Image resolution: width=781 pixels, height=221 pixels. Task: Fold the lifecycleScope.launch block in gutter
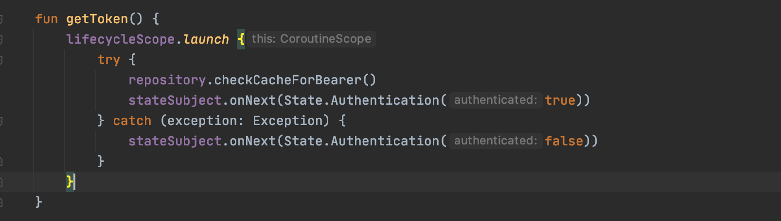[x=1, y=40]
